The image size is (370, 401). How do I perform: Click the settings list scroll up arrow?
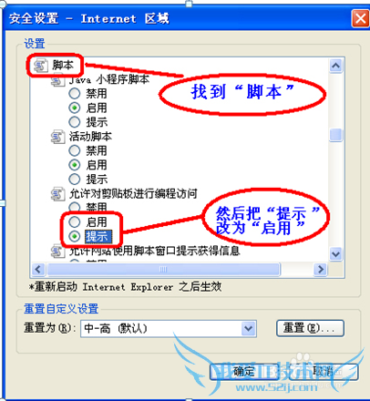[336, 66]
